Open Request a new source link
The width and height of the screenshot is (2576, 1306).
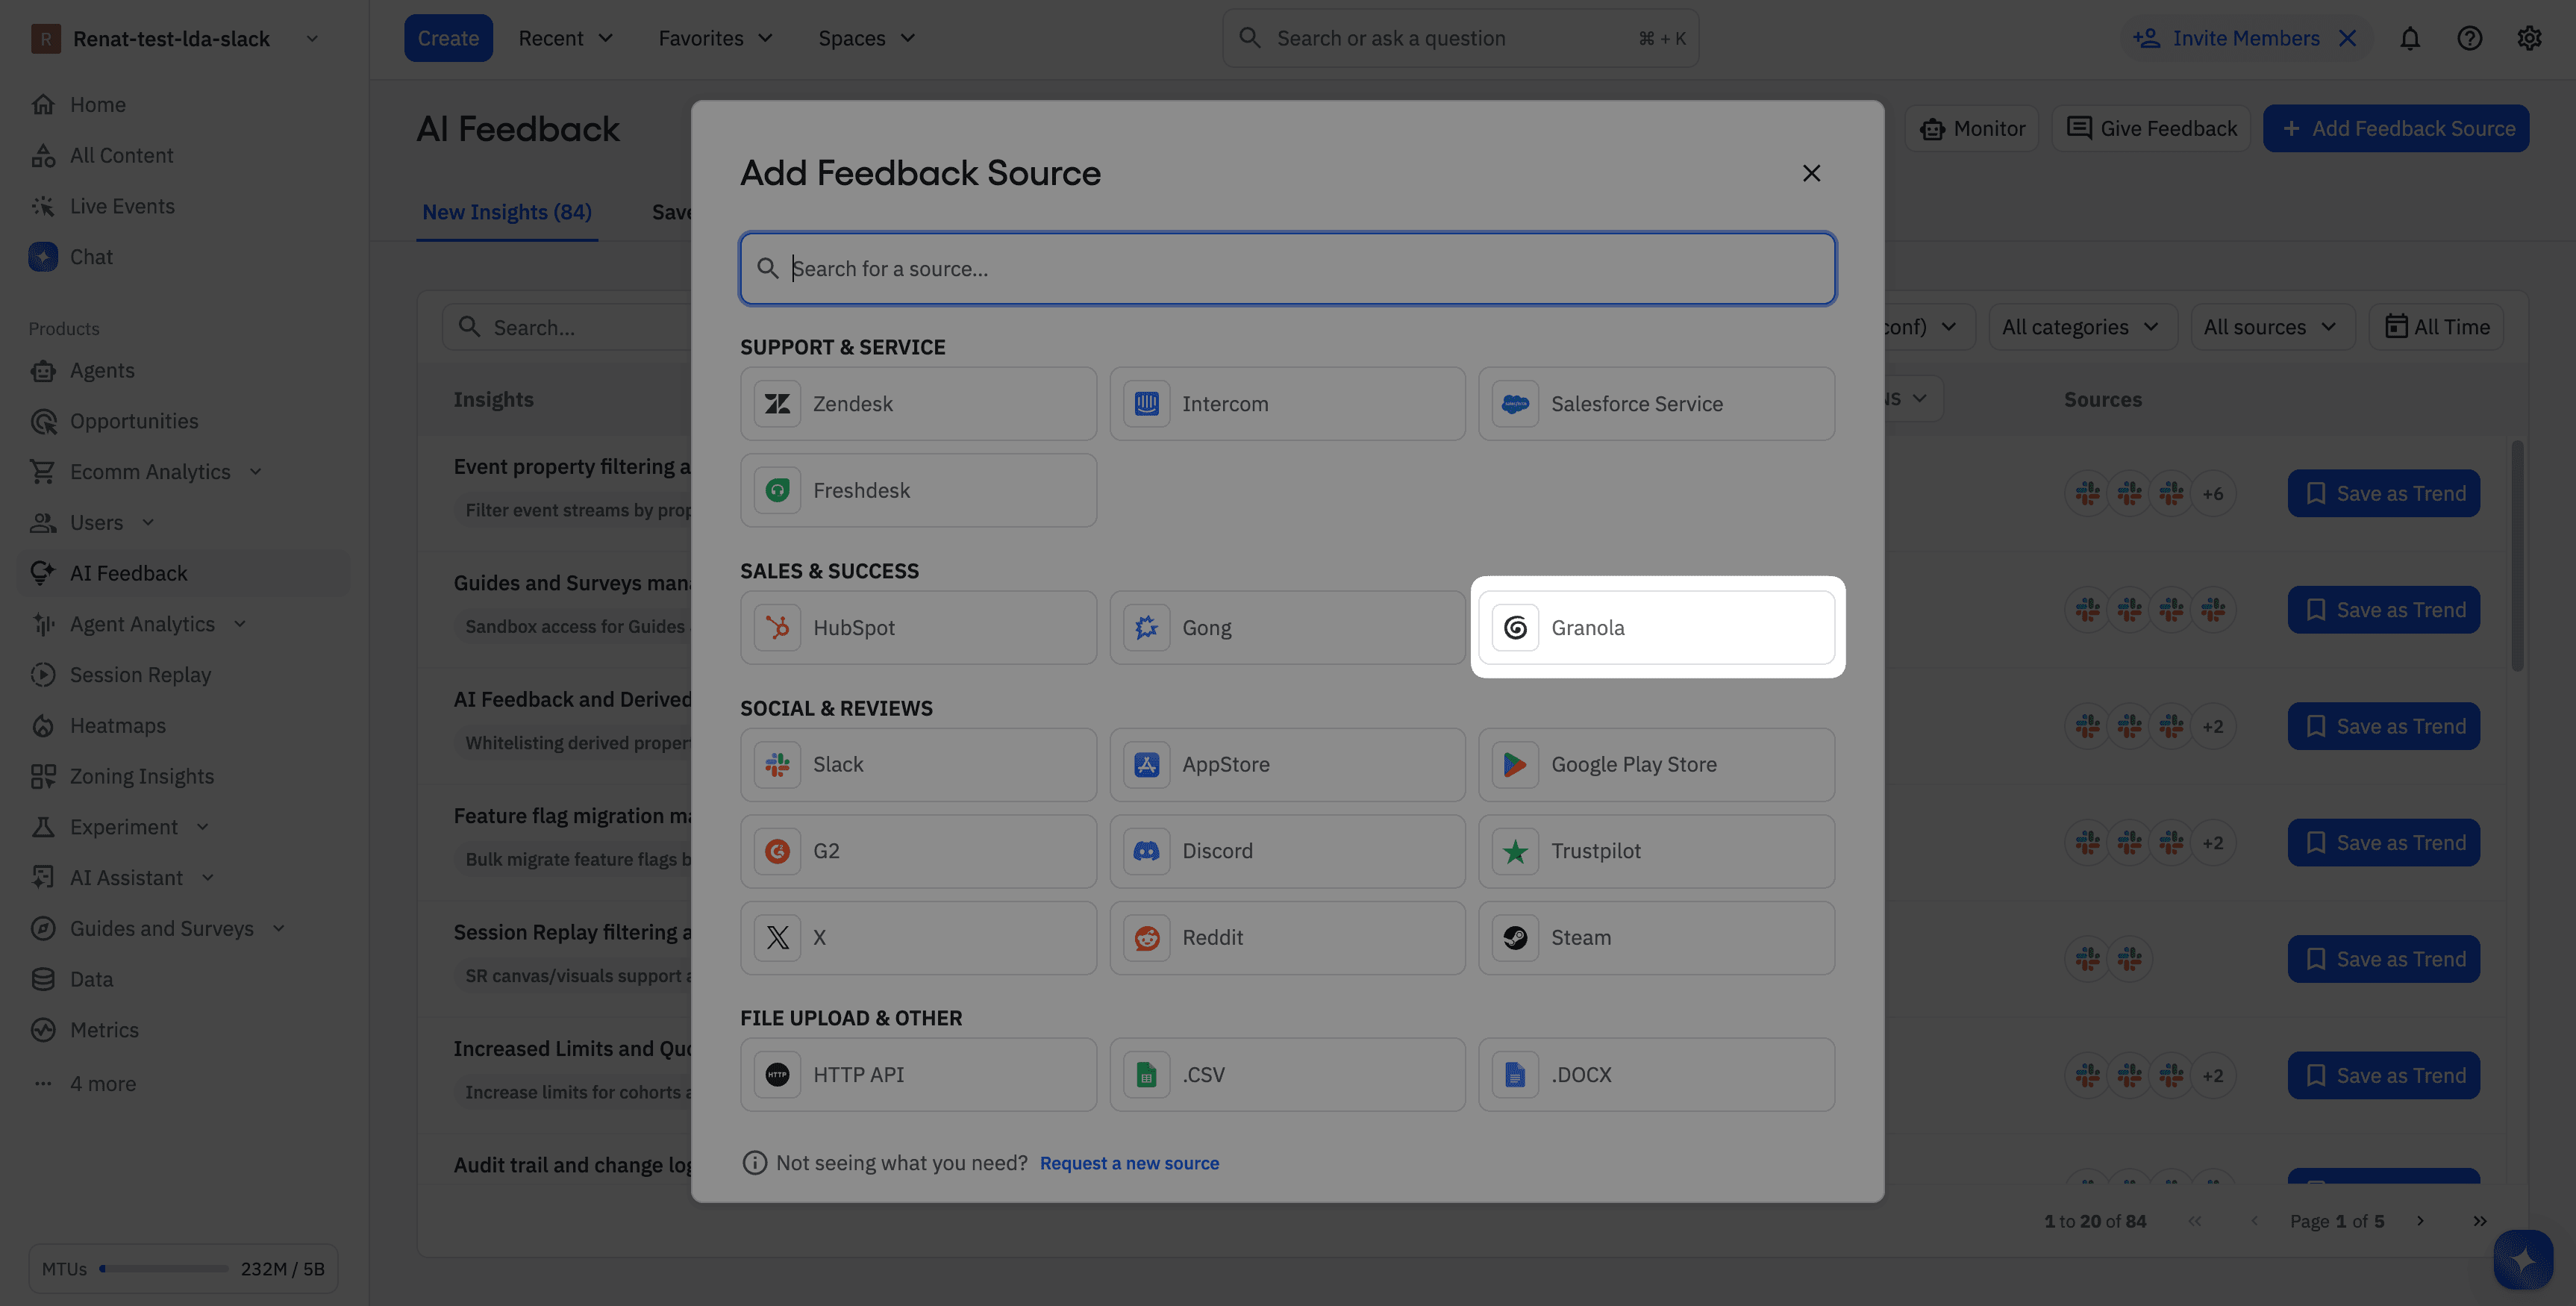[1129, 1163]
